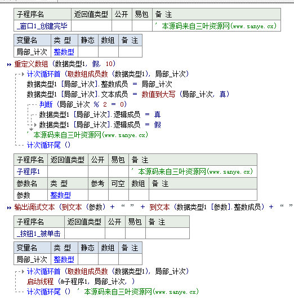Click the 数值到大写 function call
294x304 pixels.
[158, 94]
